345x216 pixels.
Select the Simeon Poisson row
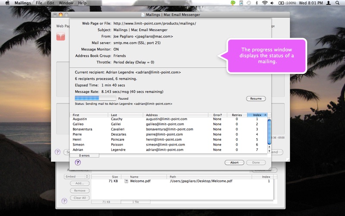coord(169,145)
